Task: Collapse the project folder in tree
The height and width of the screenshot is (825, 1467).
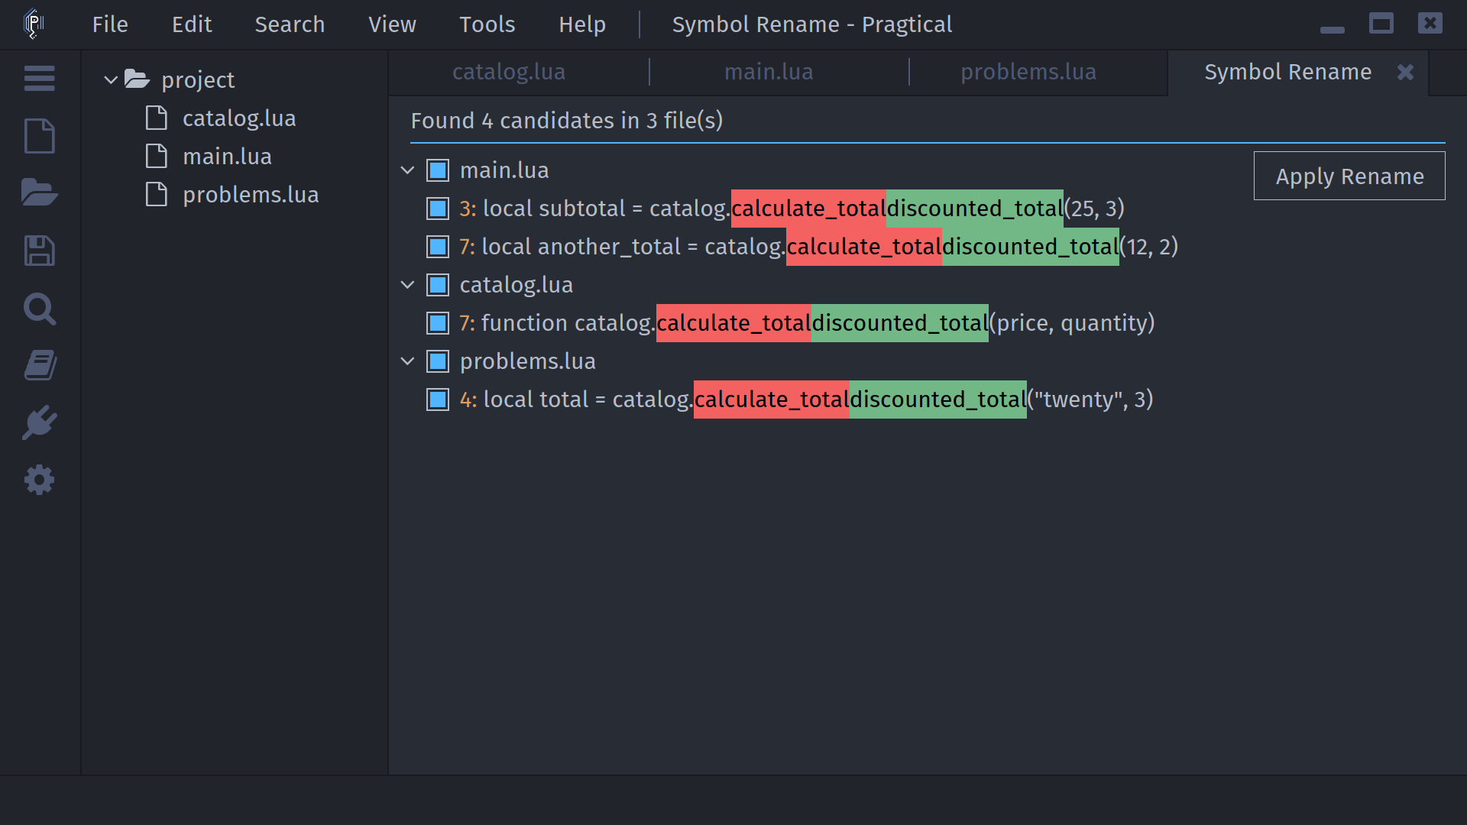Action: click(111, 79)
